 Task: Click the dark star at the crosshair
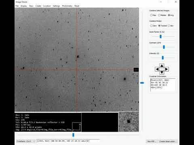(x=78, y=56)
